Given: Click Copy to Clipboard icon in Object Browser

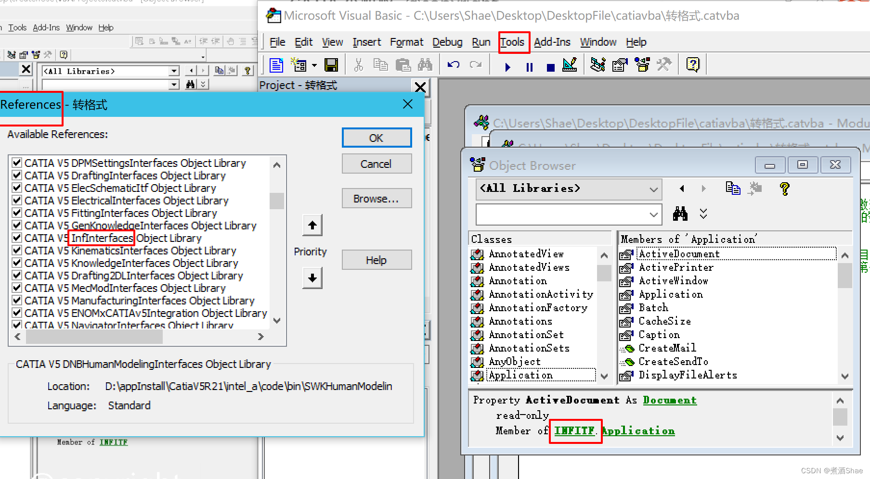Looking at the screenshot, I should 733,189.
